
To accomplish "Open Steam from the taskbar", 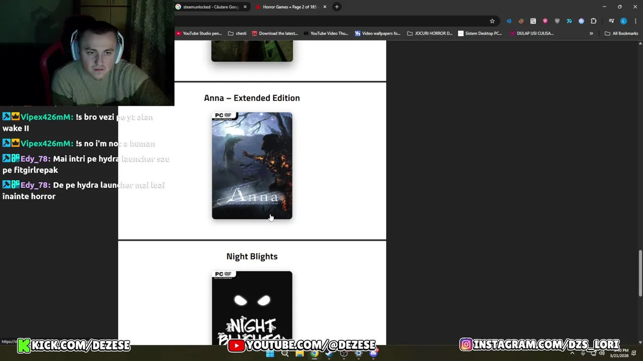I will pyautogui.click(x=329, y=353).
